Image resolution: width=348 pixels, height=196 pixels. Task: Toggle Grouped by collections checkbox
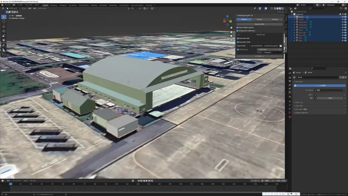pyautogui.click(x=237, y=31)
